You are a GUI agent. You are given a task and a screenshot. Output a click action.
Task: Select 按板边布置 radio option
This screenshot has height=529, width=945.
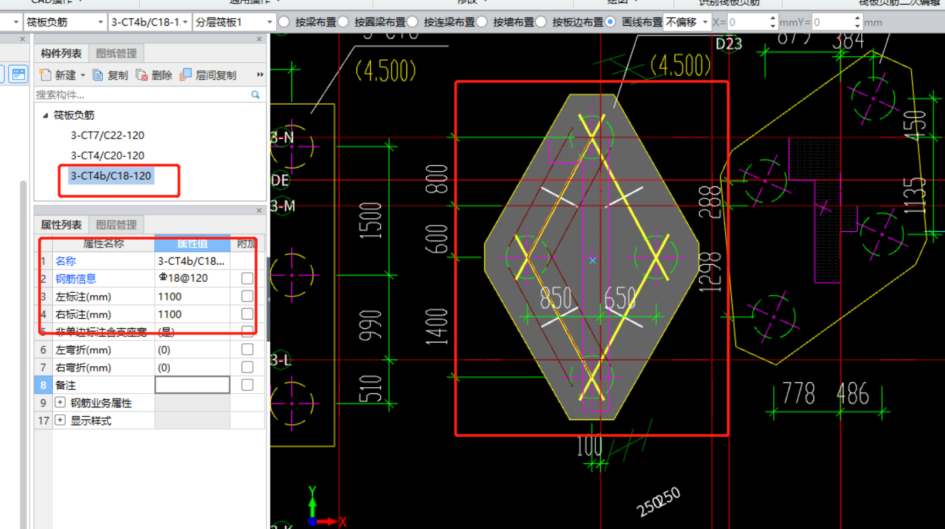540,22
